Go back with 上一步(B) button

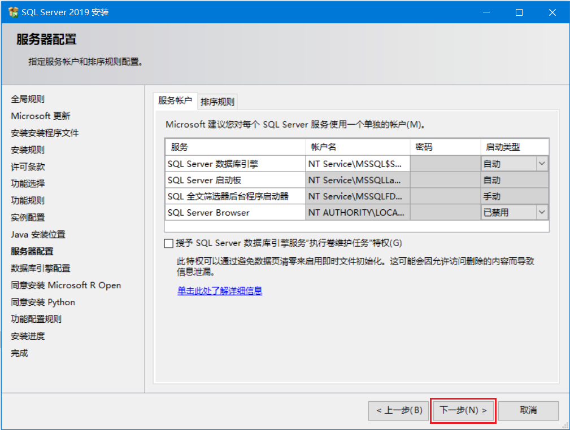coord(399,410)
